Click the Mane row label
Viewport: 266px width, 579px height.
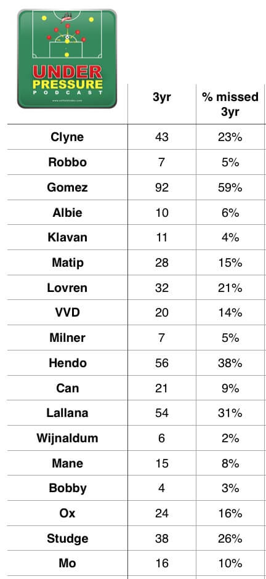(67, 463)
